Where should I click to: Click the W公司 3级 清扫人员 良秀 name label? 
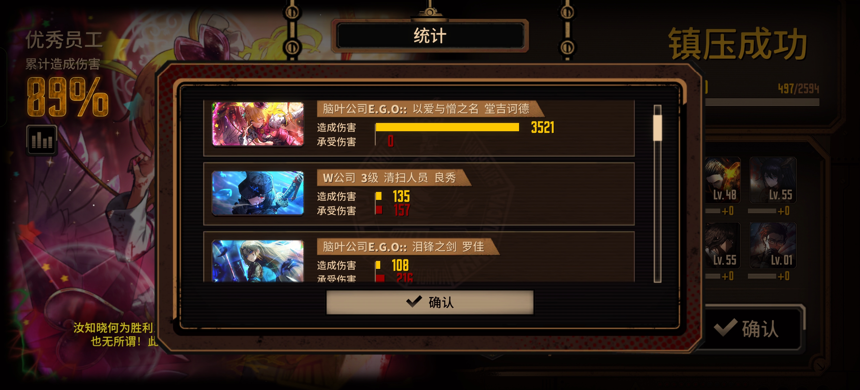coord(389,178)
